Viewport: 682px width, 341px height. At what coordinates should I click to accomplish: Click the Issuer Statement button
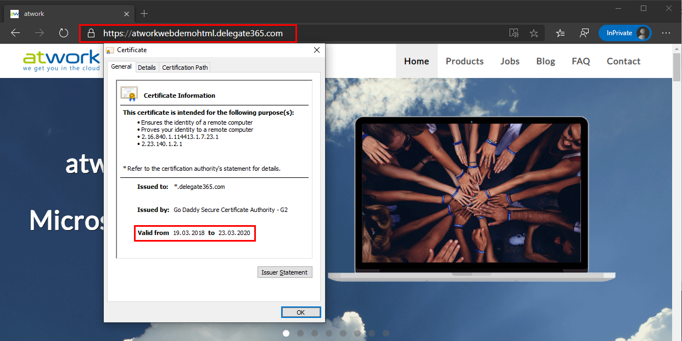click(285, 272)
